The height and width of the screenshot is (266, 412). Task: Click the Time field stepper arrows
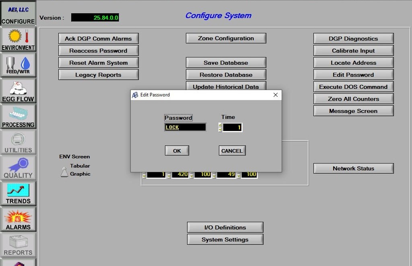220,127
